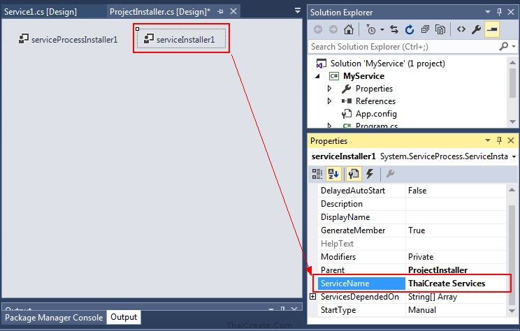Edit the ThaiCreate Services value field
The height and width of the screenshot is (331, 520).
[456, 284]
